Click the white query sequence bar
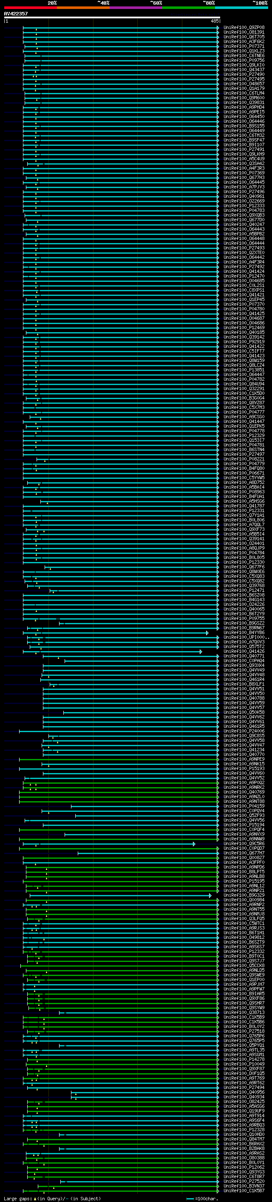272x1202 pixels. point(112,17)
